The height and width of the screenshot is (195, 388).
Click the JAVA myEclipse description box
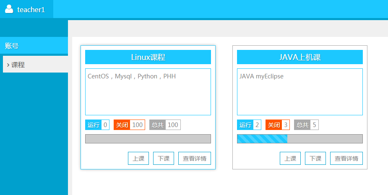tap(300, 92)
